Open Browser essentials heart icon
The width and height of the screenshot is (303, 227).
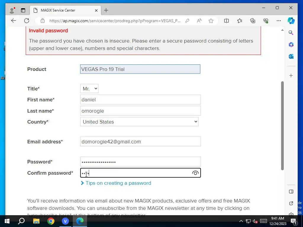click(266, 21)
